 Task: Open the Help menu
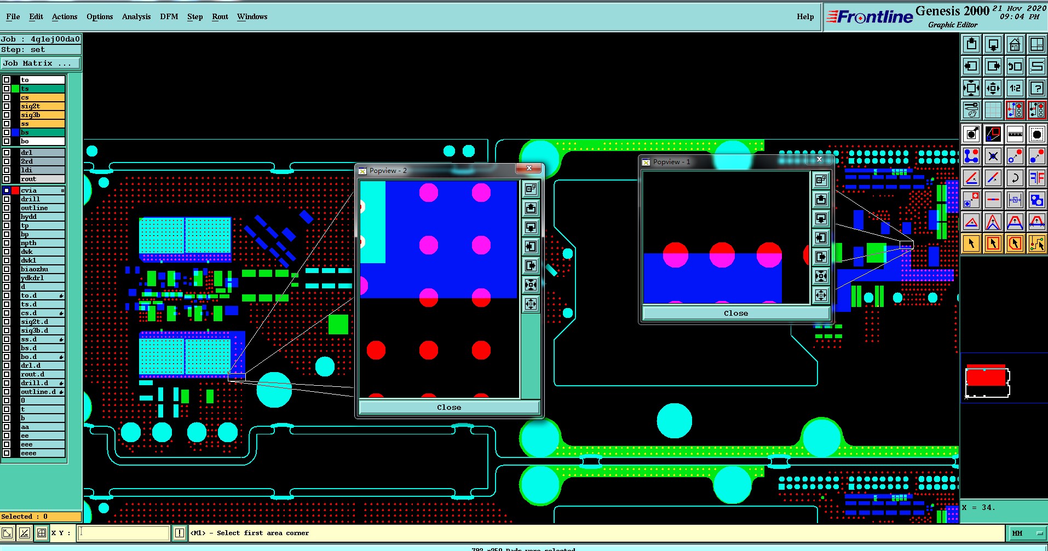pyautogui.click(x=805, y=16)
